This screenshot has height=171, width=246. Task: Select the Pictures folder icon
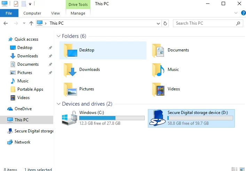point(70,89)
